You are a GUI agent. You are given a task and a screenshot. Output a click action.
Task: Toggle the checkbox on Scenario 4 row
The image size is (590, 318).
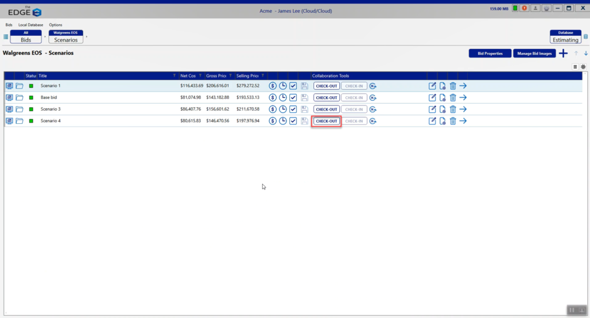[293, 121]
